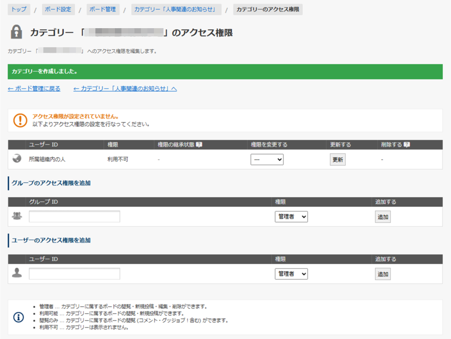
Task: Go to ボード設定 breadcrumb
Action: (58, 9)
